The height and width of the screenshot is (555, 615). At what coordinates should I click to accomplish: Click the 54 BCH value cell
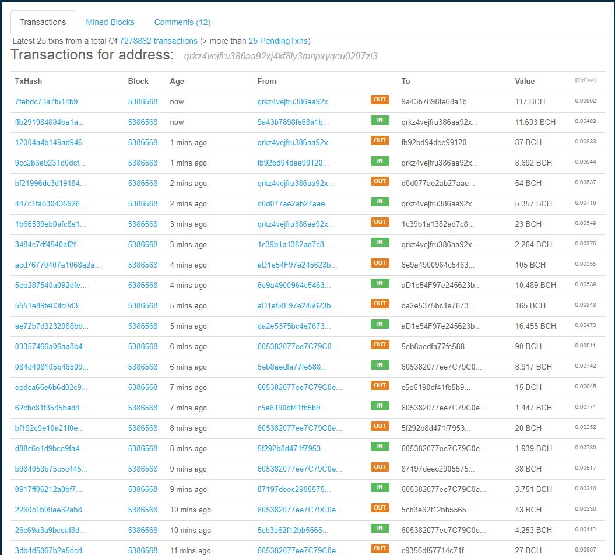point(528,183)
